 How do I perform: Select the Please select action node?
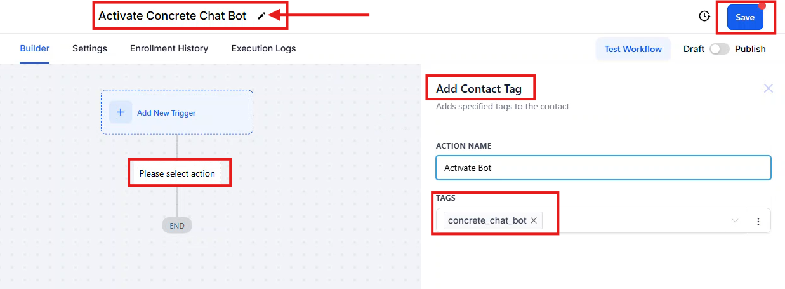pyautogui.click(x=177, y=173)
